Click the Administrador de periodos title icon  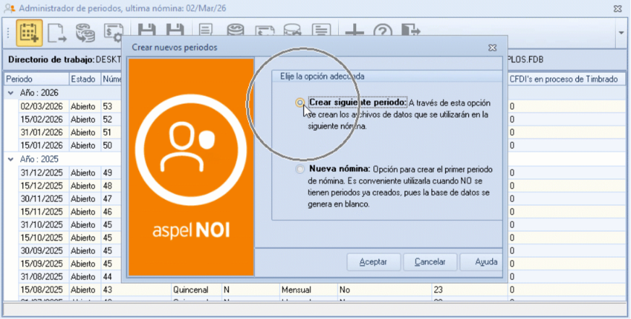coord(9,9)
